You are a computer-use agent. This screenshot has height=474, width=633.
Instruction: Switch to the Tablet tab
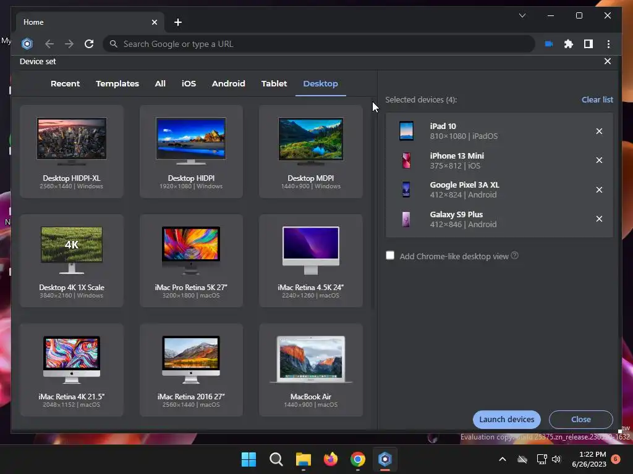coord(274,83)
